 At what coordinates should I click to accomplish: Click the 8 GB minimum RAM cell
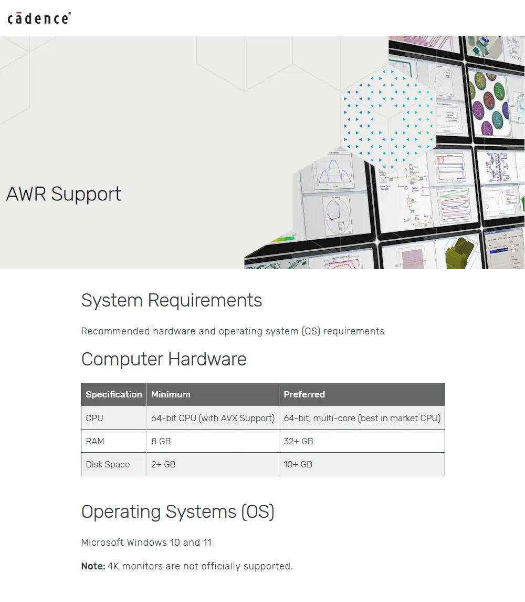click(x=161, y=441)
